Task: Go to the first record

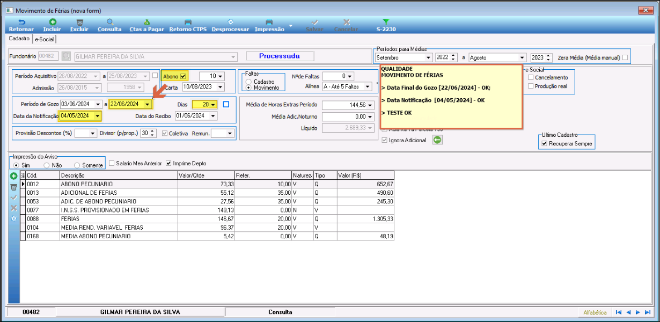Action: [619, 312]
